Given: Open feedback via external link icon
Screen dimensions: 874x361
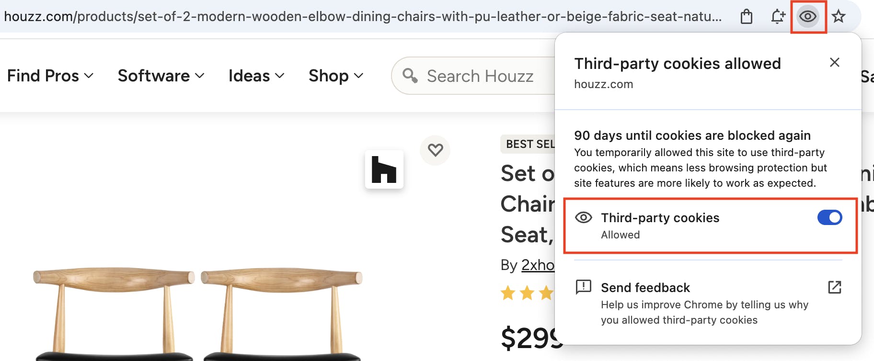Looking at the screenshot, I should pos(834,287).
